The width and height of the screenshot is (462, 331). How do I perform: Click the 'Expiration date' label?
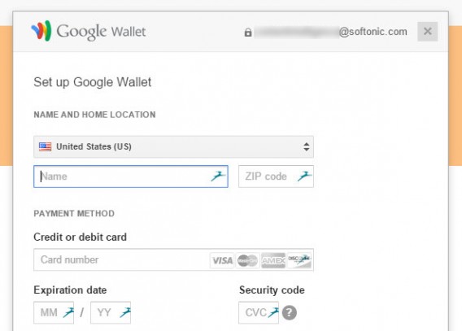pos(70,290)
